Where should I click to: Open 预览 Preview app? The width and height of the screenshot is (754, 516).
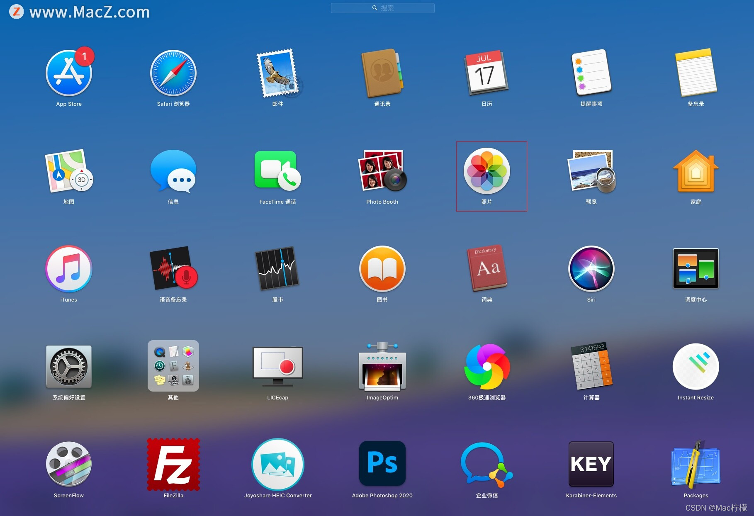point(591,171)
